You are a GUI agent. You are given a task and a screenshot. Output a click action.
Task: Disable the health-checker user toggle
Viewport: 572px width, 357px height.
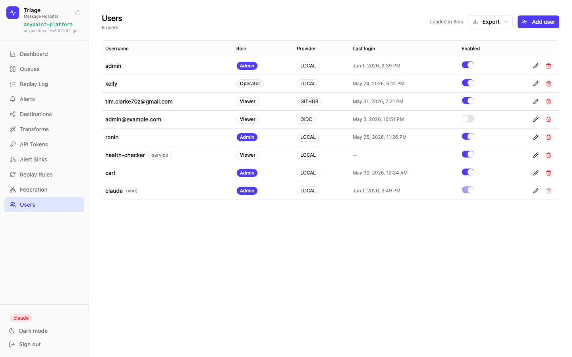[x=468, y=154]
